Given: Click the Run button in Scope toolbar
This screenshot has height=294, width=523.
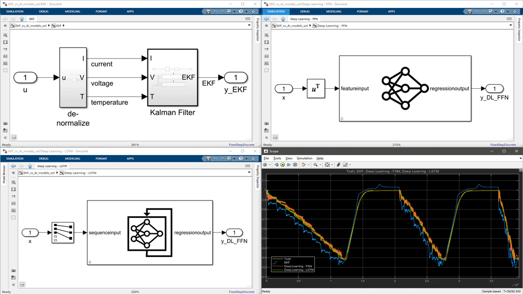Looking at the screenshot, I should click(283, 164).
